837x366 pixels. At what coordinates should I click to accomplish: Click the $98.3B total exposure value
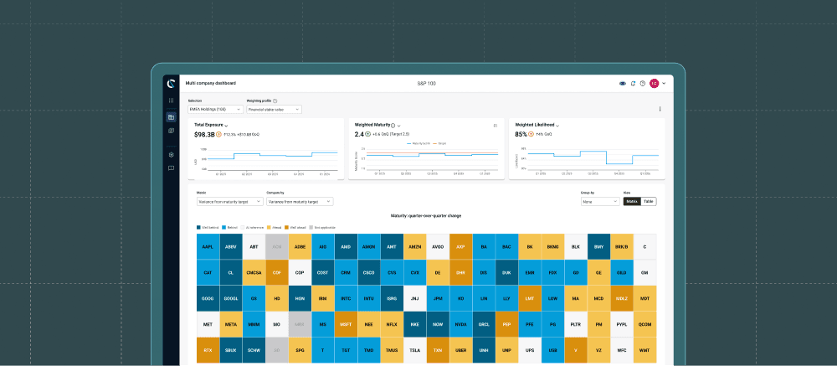[x=204, y=135]
